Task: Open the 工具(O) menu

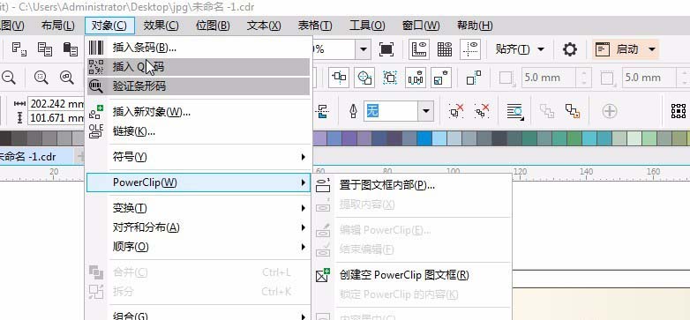Action: click(x=367, y=26)
